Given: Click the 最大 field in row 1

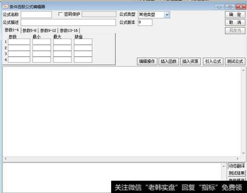Looking at the screenshot, I should (63, 42).
